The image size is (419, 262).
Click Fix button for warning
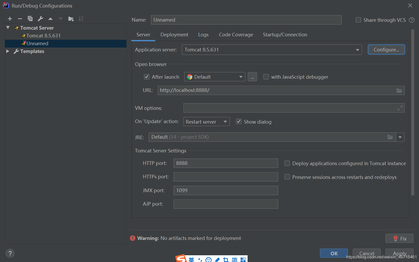[399, 238]
